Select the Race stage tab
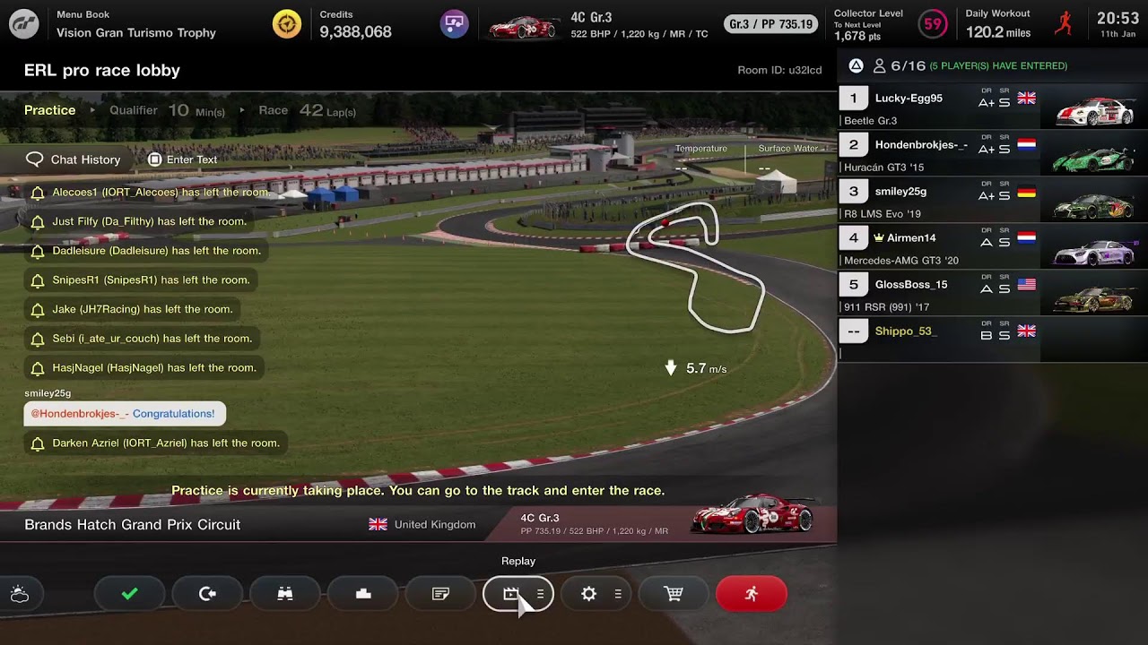Image resolution: width=1148 pixels, height=645 pixels. point(273,110)
